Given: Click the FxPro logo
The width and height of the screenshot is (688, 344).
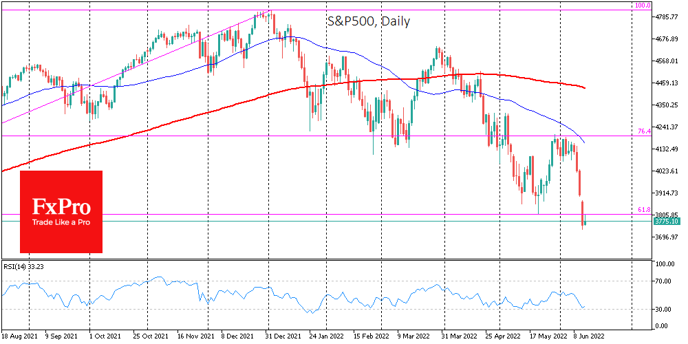Looking at the screenshot, I should click(x=61, y=206).
